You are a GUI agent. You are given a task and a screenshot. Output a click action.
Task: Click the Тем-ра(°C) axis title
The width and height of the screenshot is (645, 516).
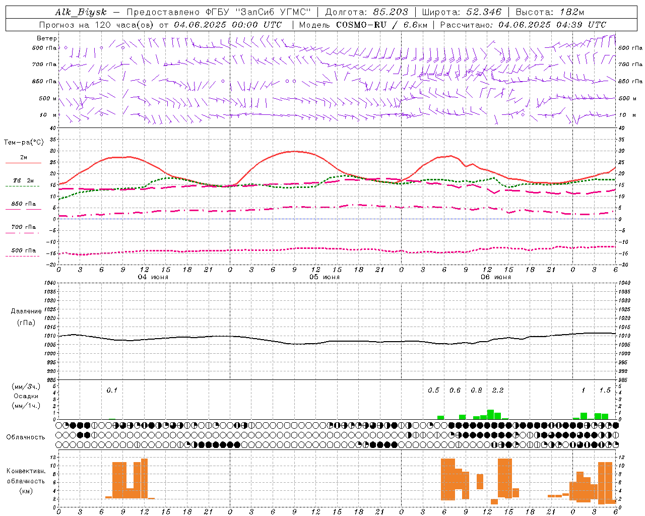[x=24, y=143]
